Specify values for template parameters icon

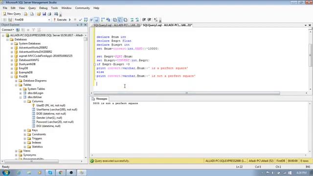point(156,20)
